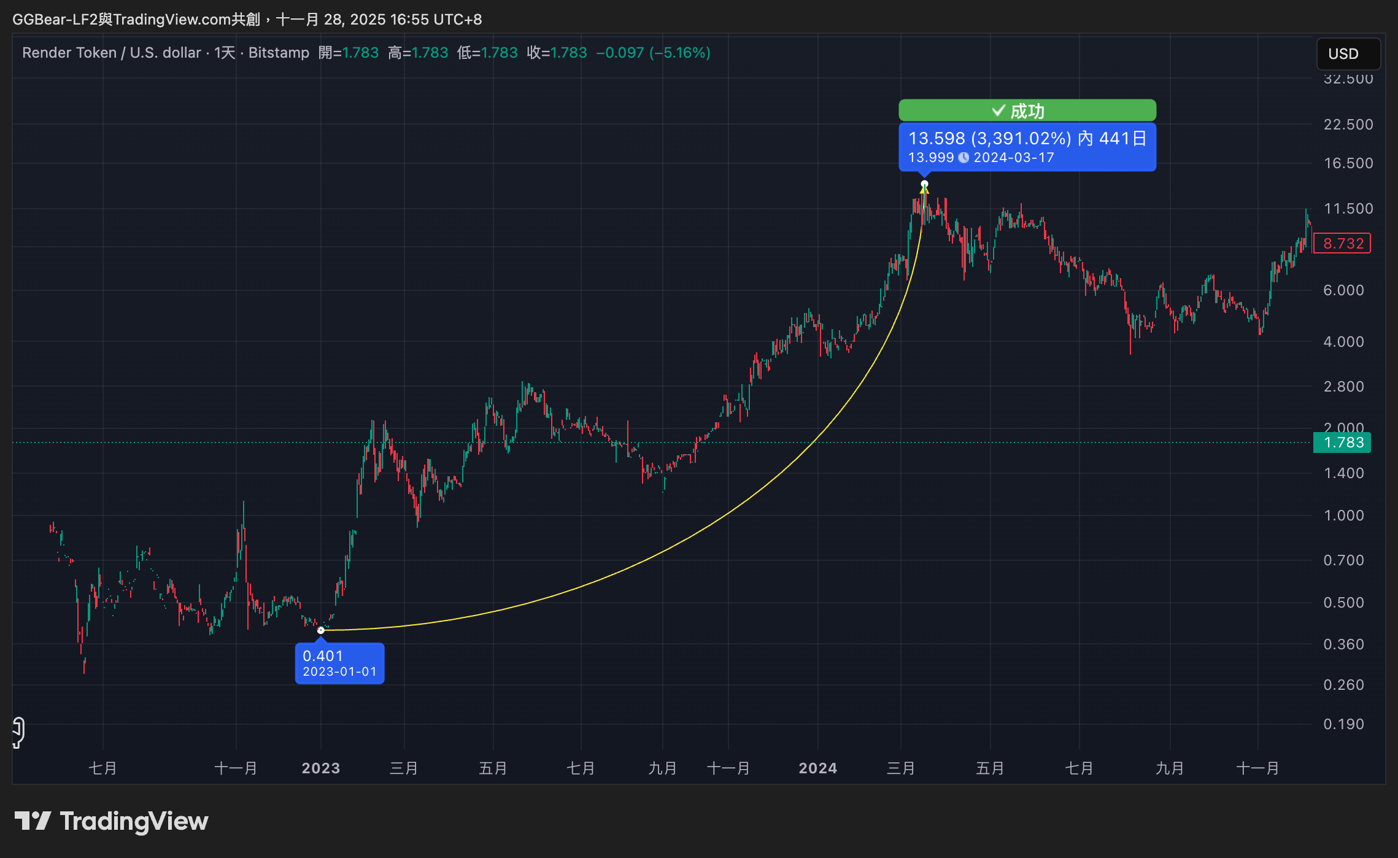The width and height of the screenshot is (1398, 858).
Task: Click the 1天 interval in the legend
Action: pyautogui.click(x=225, y=53)
